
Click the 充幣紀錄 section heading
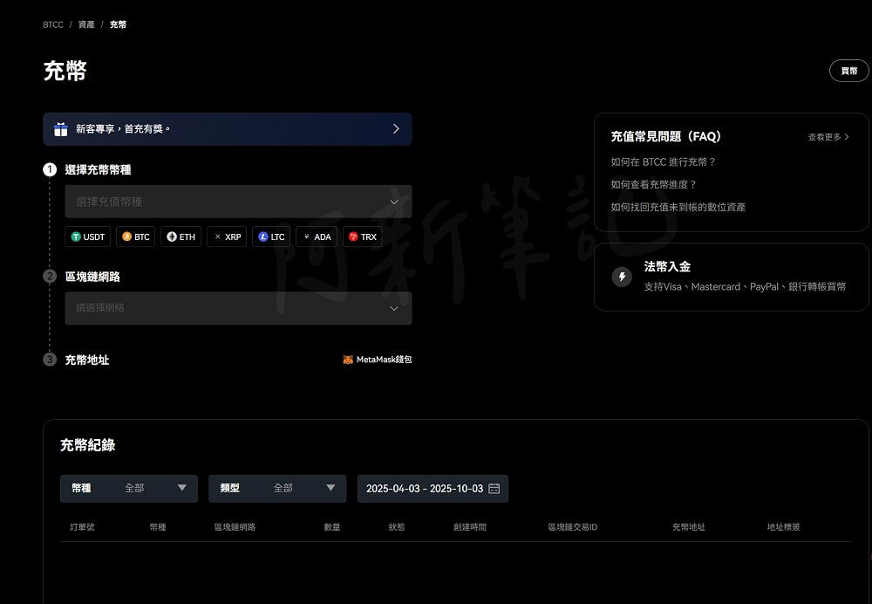[x=87, y=445]
